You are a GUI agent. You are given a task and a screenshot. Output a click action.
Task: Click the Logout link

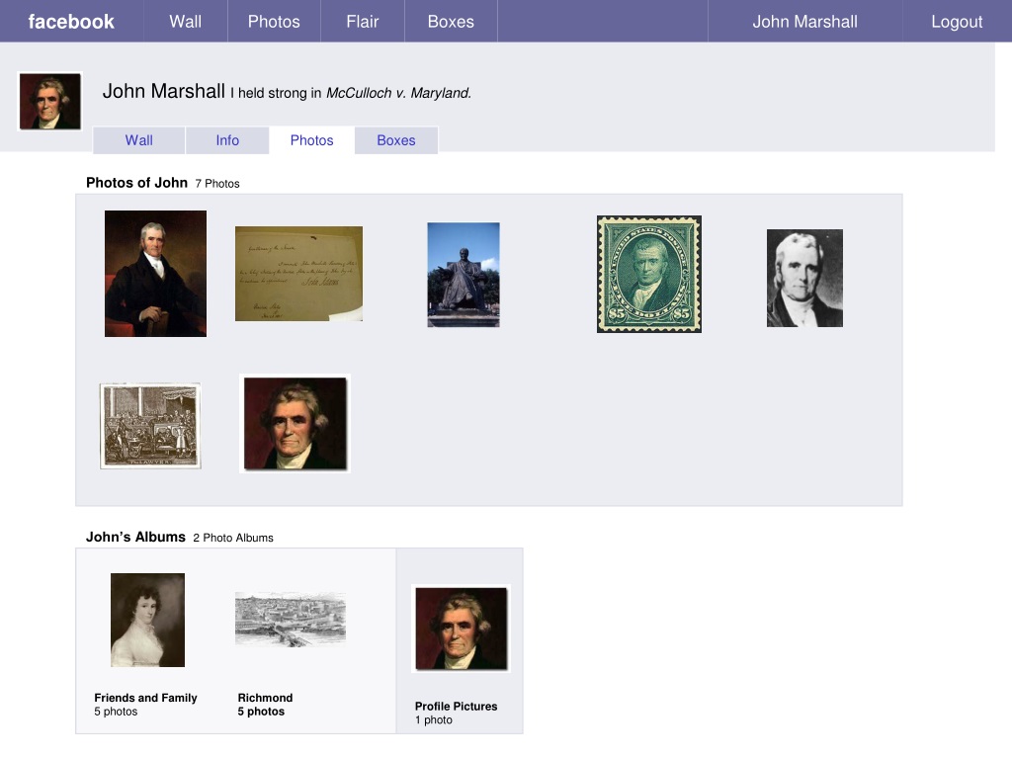[957, 22]
